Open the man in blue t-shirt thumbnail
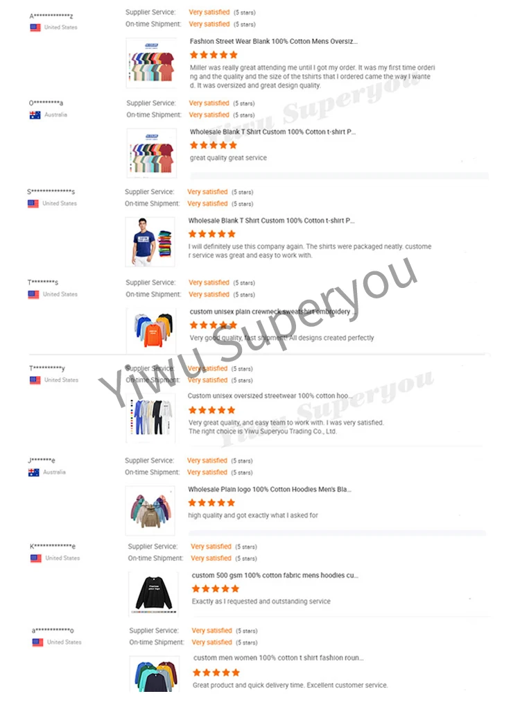This screenshot has height=721, width=520. 150,242
